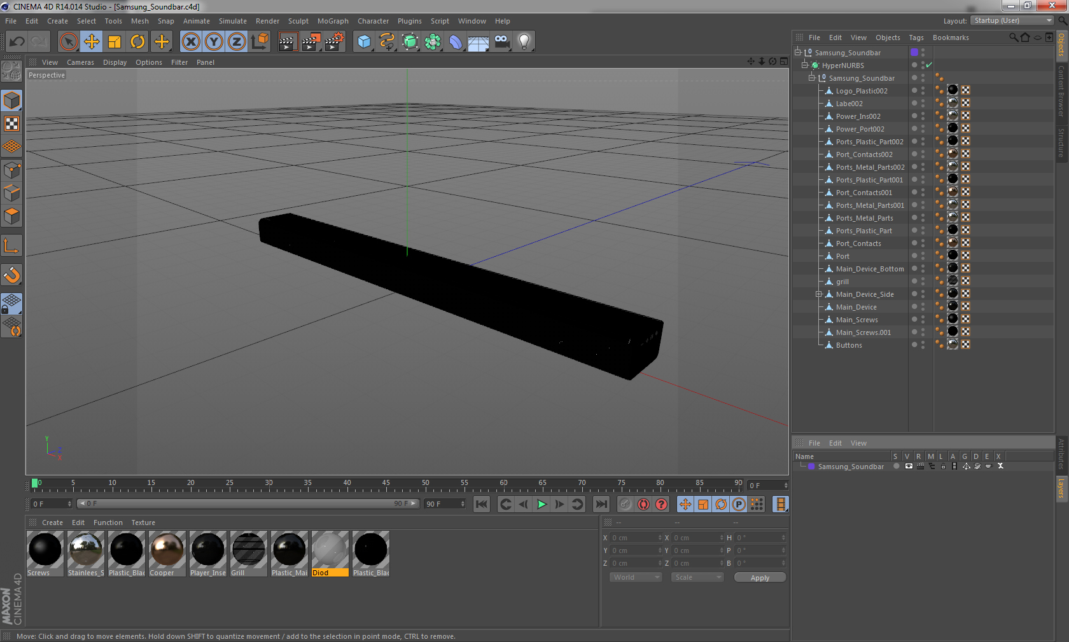Open the spline pen tool icon
Image resolution: width=1069 pixels, height=642 pixels.
tap(387, 42)
